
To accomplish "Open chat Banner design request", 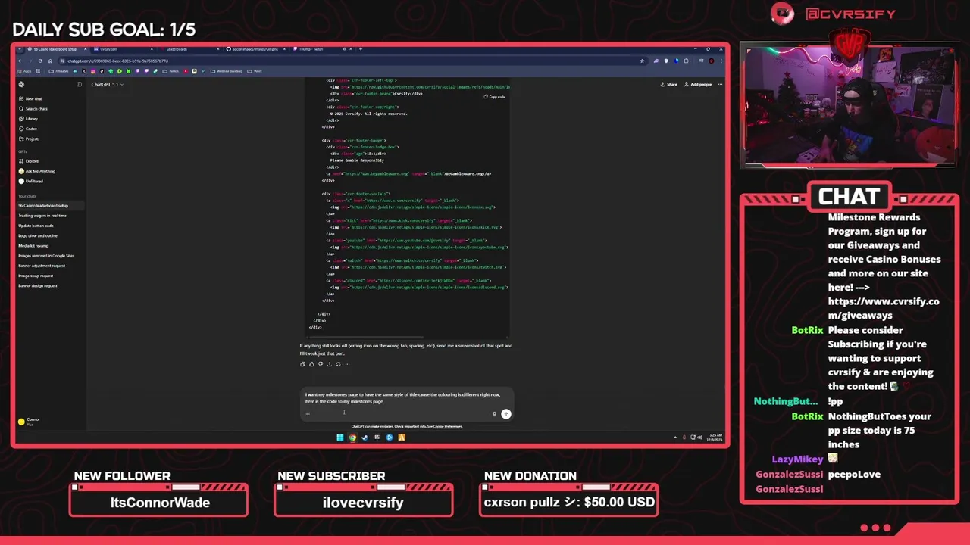I will (x=38, y=285).
